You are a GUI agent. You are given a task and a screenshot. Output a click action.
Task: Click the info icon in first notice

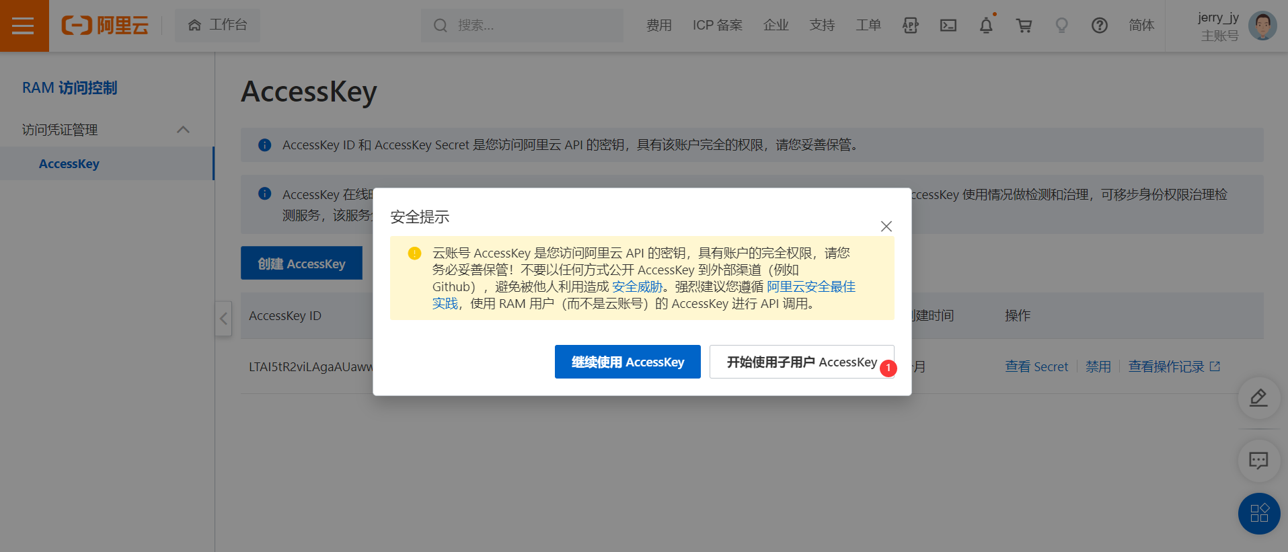[x=265, y=145]
